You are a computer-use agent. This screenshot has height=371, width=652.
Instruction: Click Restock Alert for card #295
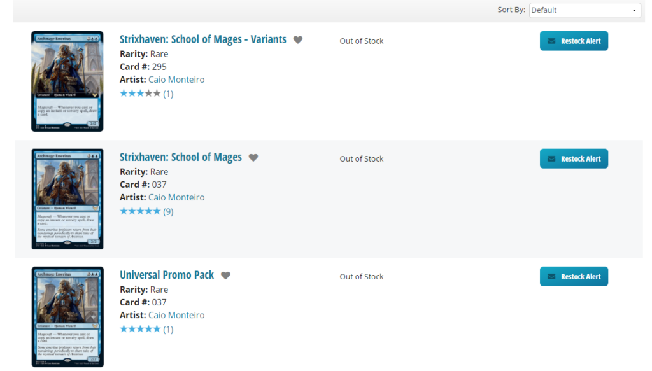[x=574, y=41]
